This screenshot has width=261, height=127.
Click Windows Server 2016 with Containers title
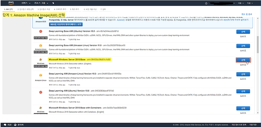(75, 108)
